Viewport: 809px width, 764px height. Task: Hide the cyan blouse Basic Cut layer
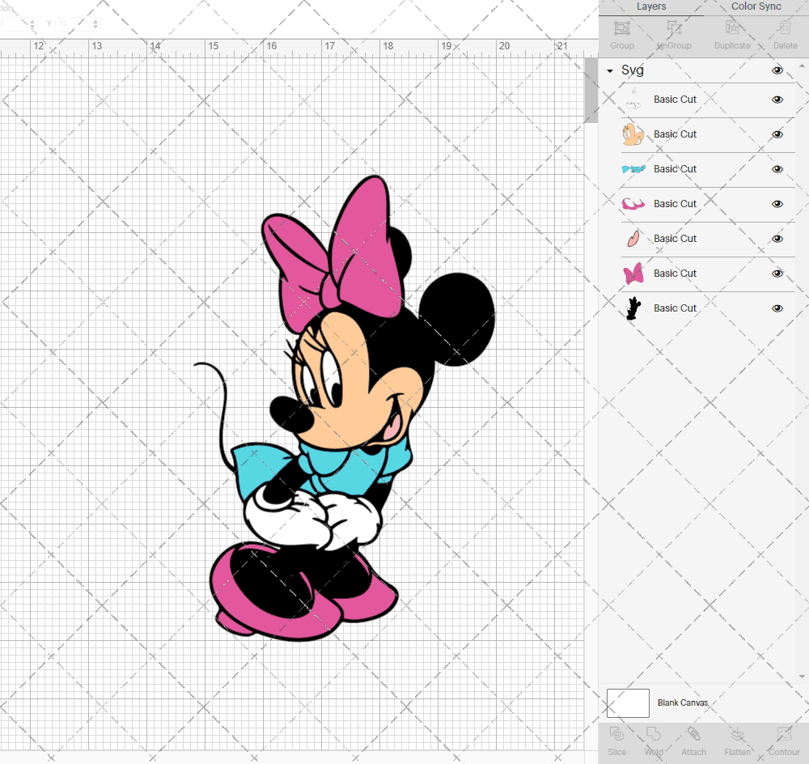[x=777, y=169]
